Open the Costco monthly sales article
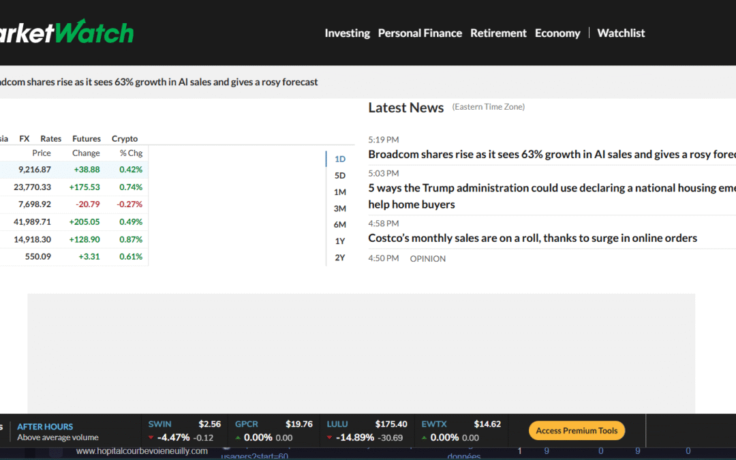The image size is (736, 460). 532,238
